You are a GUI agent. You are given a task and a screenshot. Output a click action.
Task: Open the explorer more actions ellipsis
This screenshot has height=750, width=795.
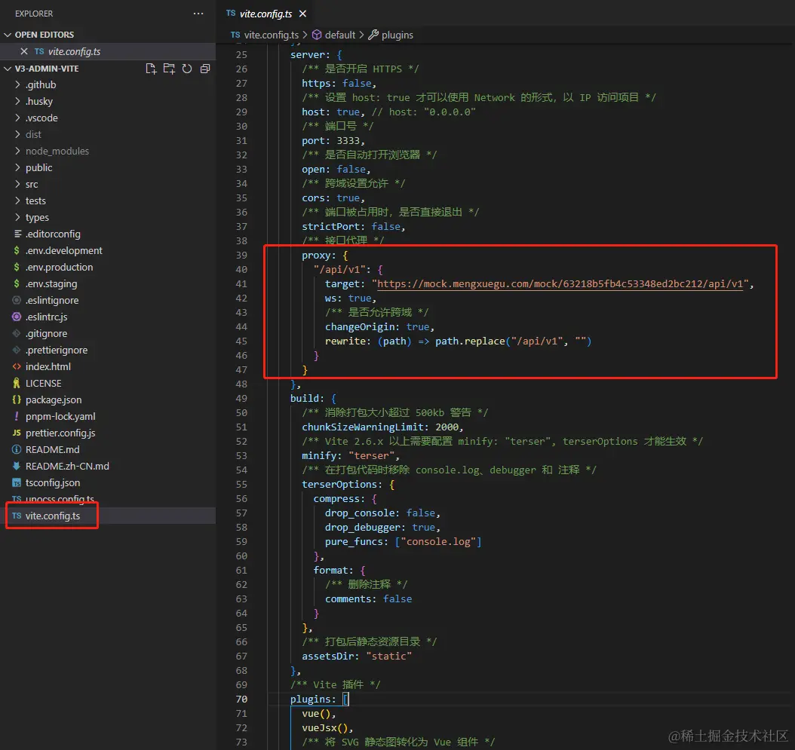coord(198,14)
